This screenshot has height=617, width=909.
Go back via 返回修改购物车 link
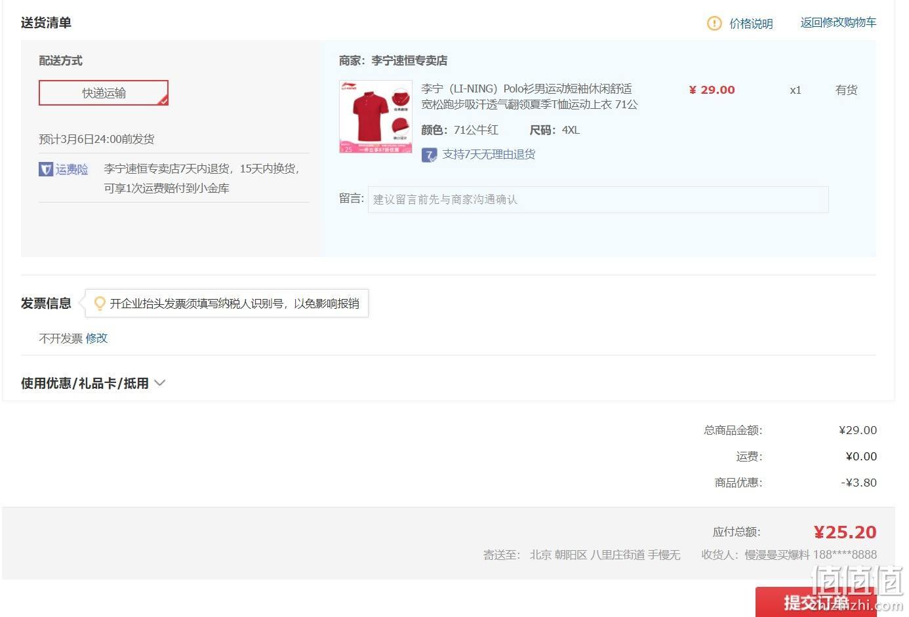[838, 23]
